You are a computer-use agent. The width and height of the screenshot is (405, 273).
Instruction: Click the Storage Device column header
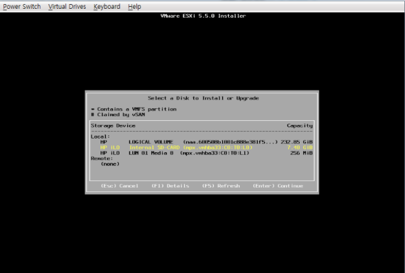pos(113,126)
